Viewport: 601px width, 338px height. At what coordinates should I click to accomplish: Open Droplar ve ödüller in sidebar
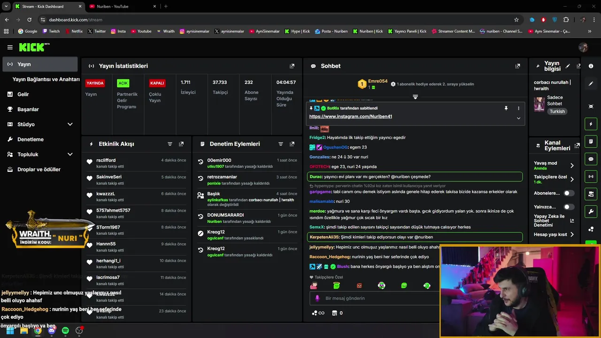pyautogui.click(x=40, y=169)
